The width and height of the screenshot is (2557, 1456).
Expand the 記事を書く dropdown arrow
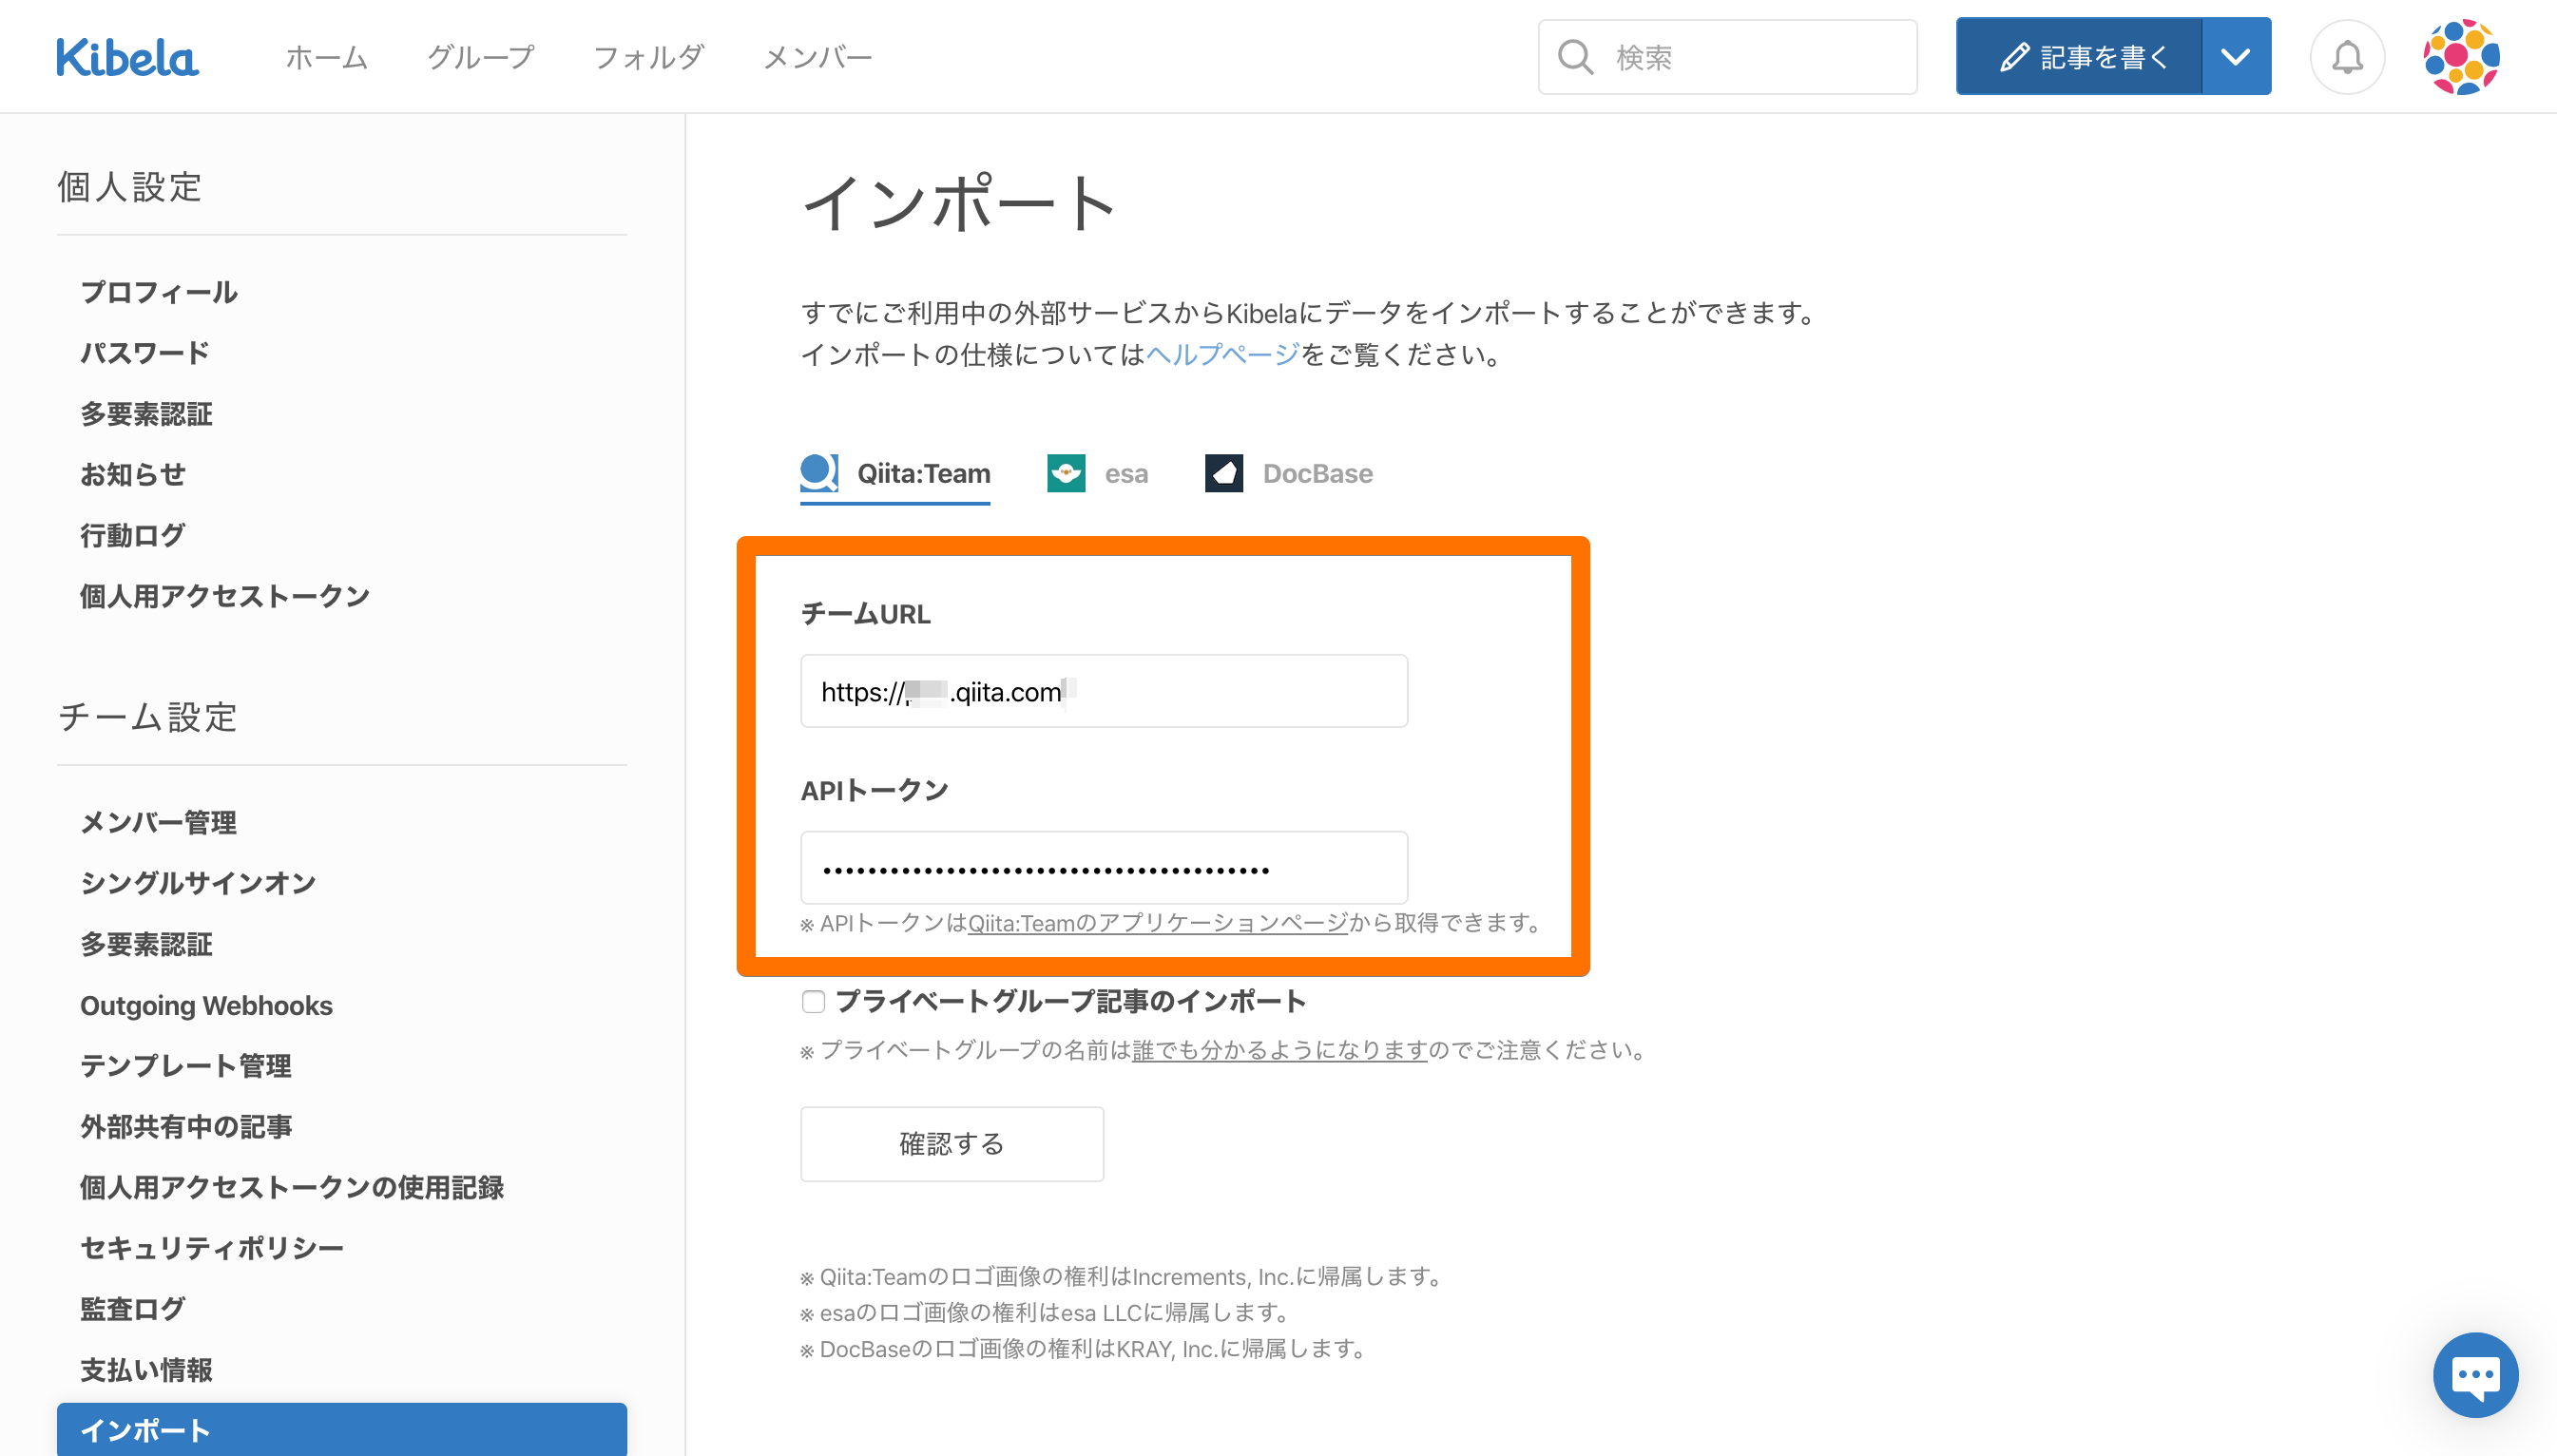pyautogui.click(x=2236, y=57)
